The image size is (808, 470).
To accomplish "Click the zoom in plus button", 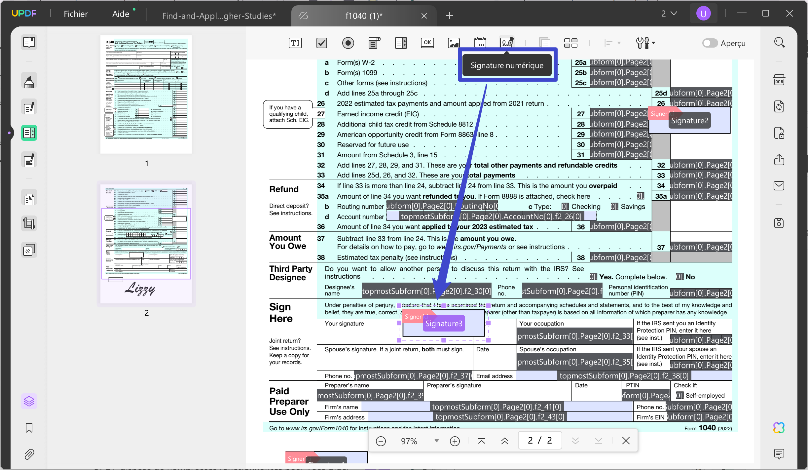I will point(455,441).
